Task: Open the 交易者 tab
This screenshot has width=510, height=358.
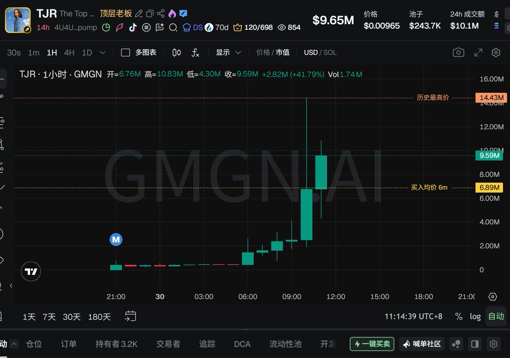Action: 168,344
